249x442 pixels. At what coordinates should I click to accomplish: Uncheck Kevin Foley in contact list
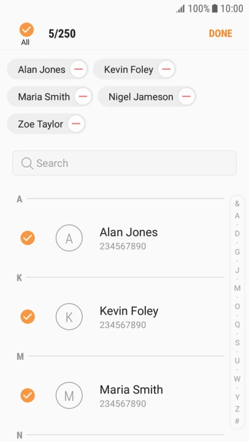(x=28, y=316)
